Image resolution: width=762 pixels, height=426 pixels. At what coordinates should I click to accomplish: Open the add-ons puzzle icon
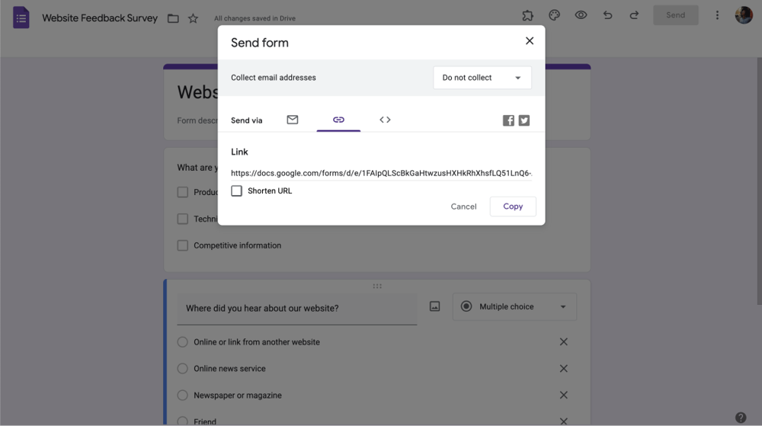click(x=527, y=15)
